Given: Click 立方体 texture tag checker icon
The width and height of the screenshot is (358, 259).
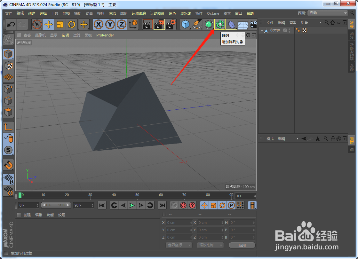Looking at the screenshot, I should pyautogui.click(x=304, y=30).
